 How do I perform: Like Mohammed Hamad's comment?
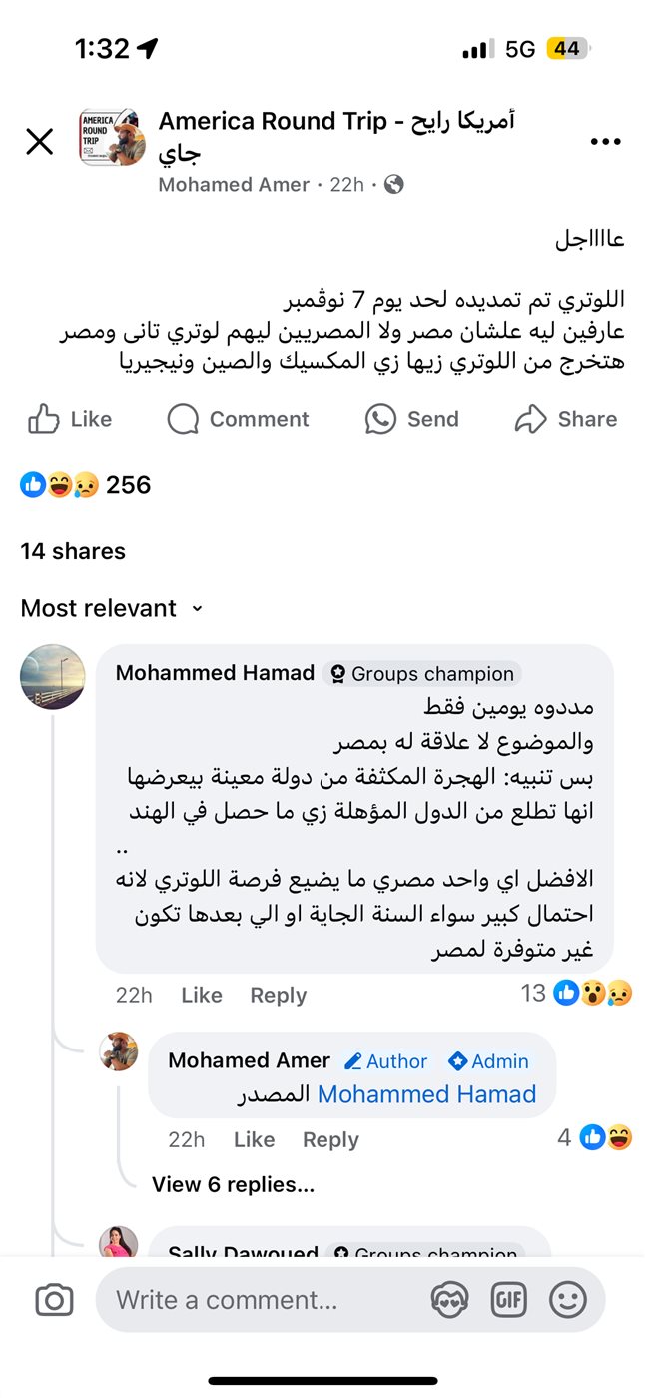tap(202, 995)
